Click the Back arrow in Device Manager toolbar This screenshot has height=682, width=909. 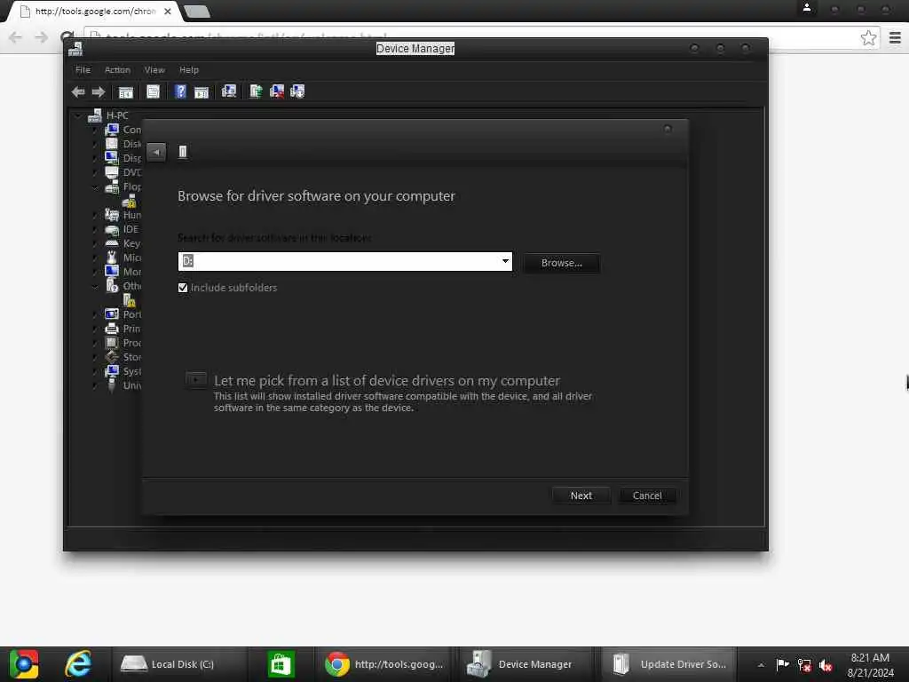78,91
